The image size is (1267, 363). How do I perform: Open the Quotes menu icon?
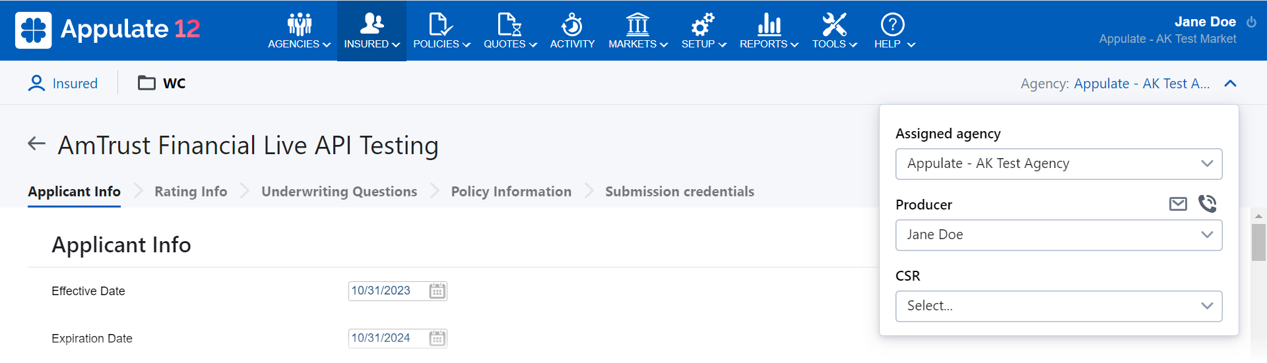pos(509,24)
